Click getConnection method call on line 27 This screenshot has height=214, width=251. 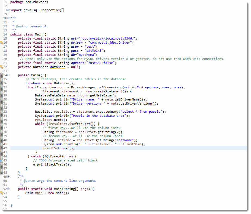click(x=110, y=87)
